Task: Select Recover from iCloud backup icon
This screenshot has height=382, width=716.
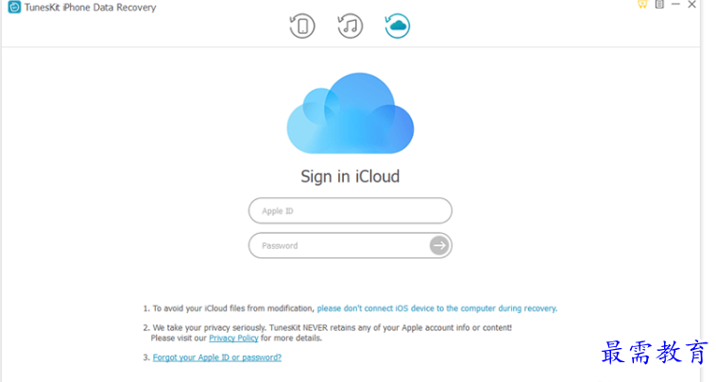Action: (398, 26)
